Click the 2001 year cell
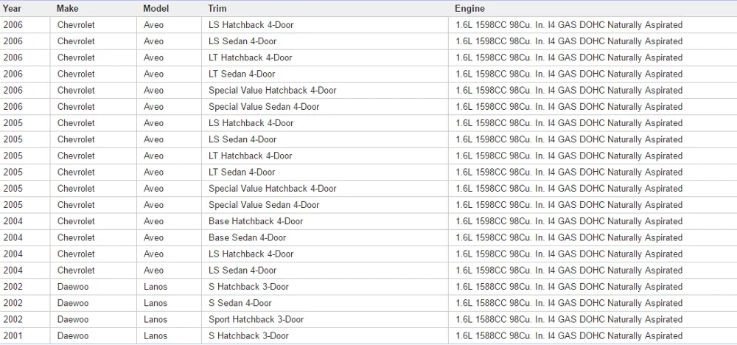 pyautogui.click(x=13, y=336)
